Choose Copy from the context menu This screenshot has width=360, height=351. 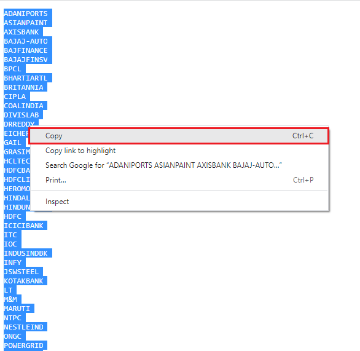click(179, 136)
